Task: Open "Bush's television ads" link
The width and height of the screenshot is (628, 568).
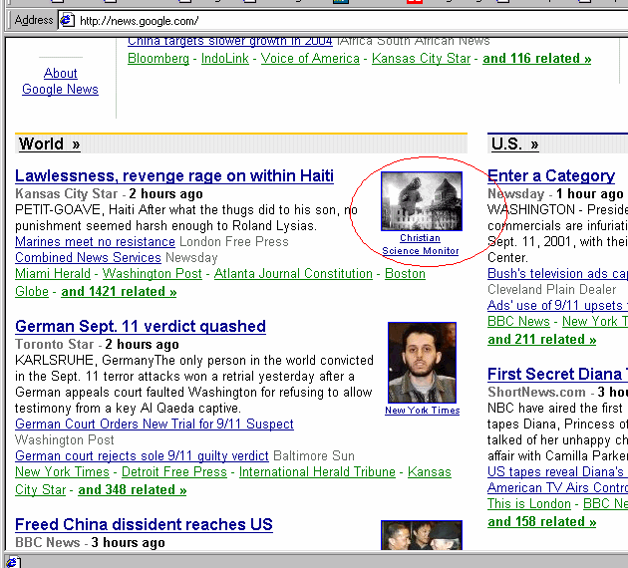Action: 557,274
